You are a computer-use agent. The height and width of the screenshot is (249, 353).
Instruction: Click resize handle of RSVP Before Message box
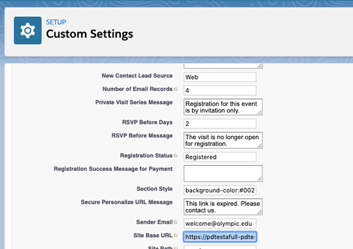coord(260,146)
